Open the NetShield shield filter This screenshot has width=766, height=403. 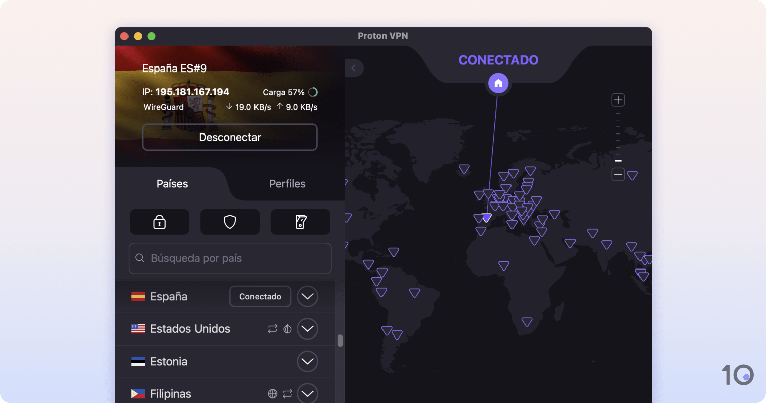(x=230, y=222)
